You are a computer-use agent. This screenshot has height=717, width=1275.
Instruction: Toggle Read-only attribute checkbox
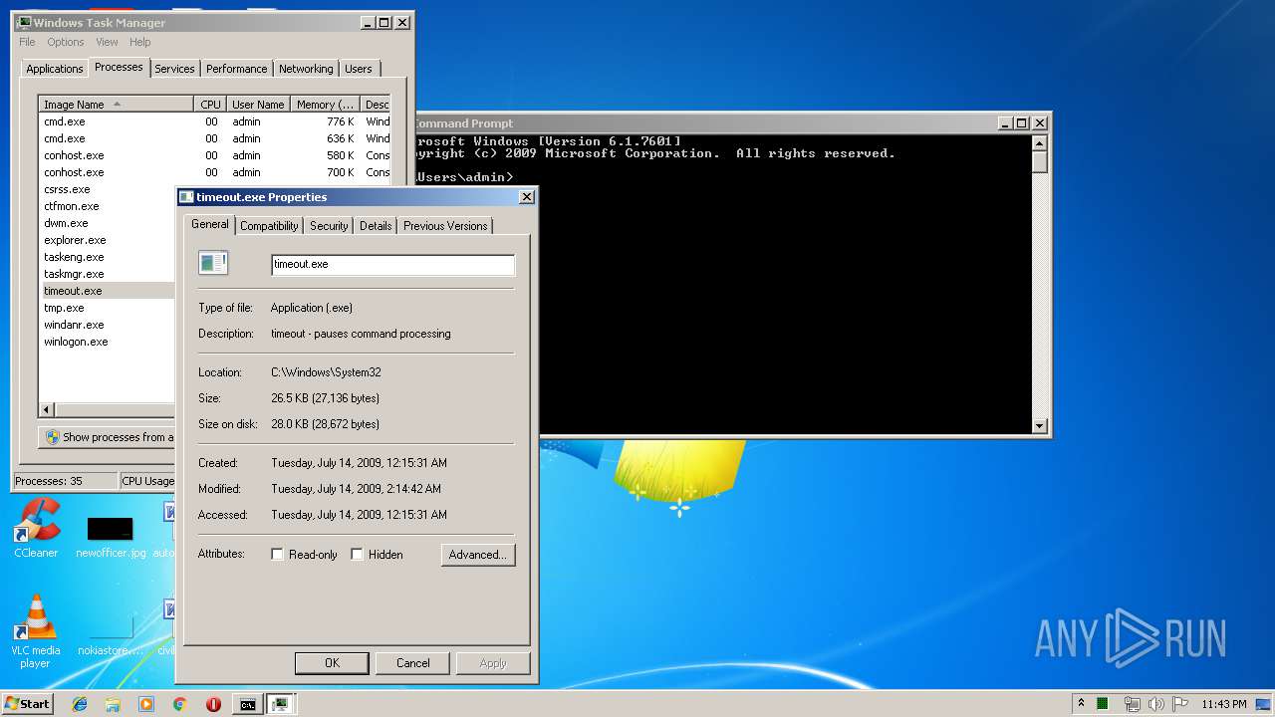coord(277,555)
